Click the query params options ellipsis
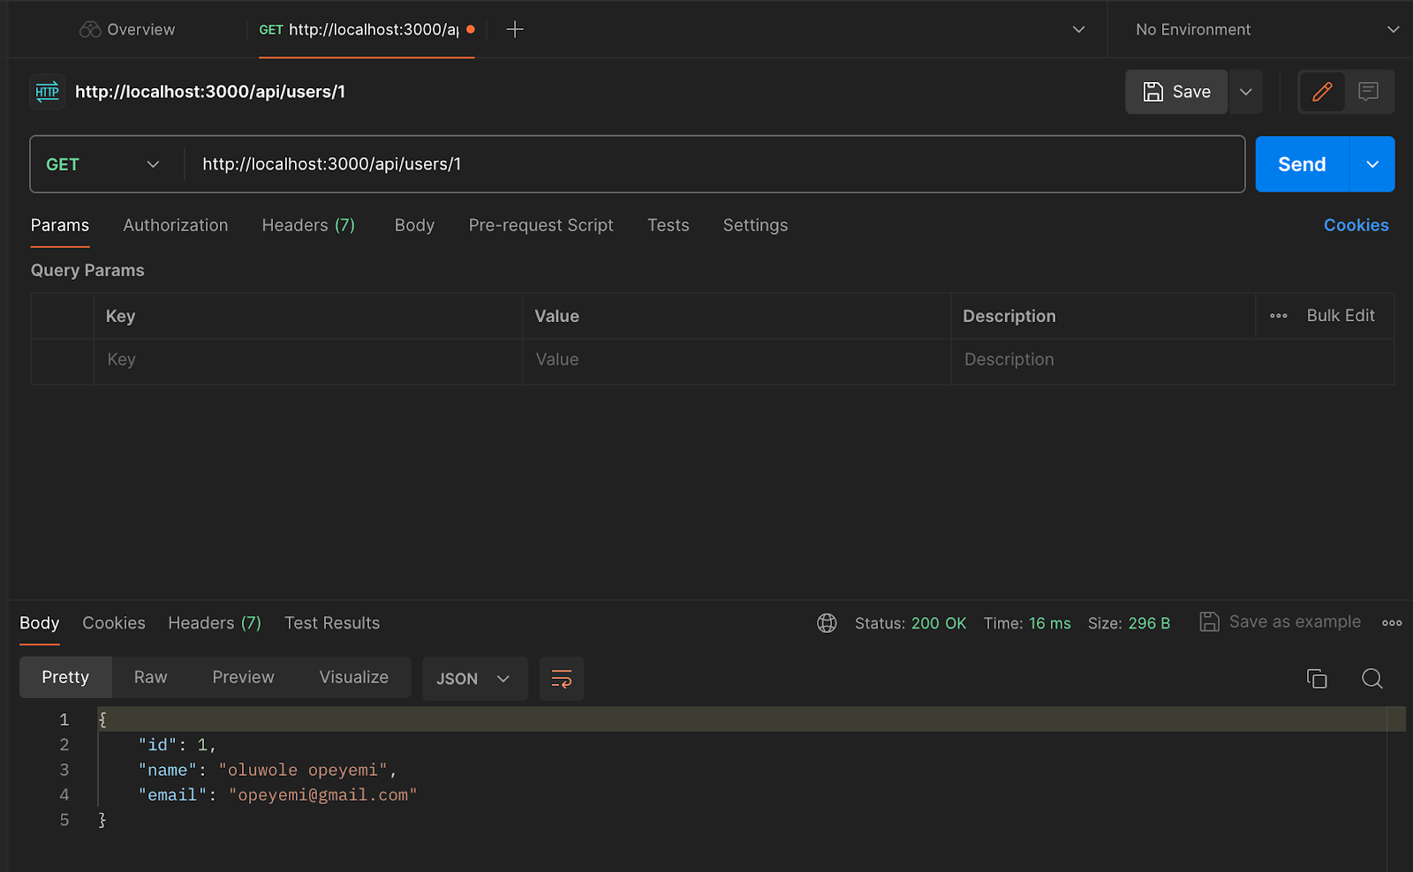Viewport: 1413px width, 872px height. (1279, 316)
